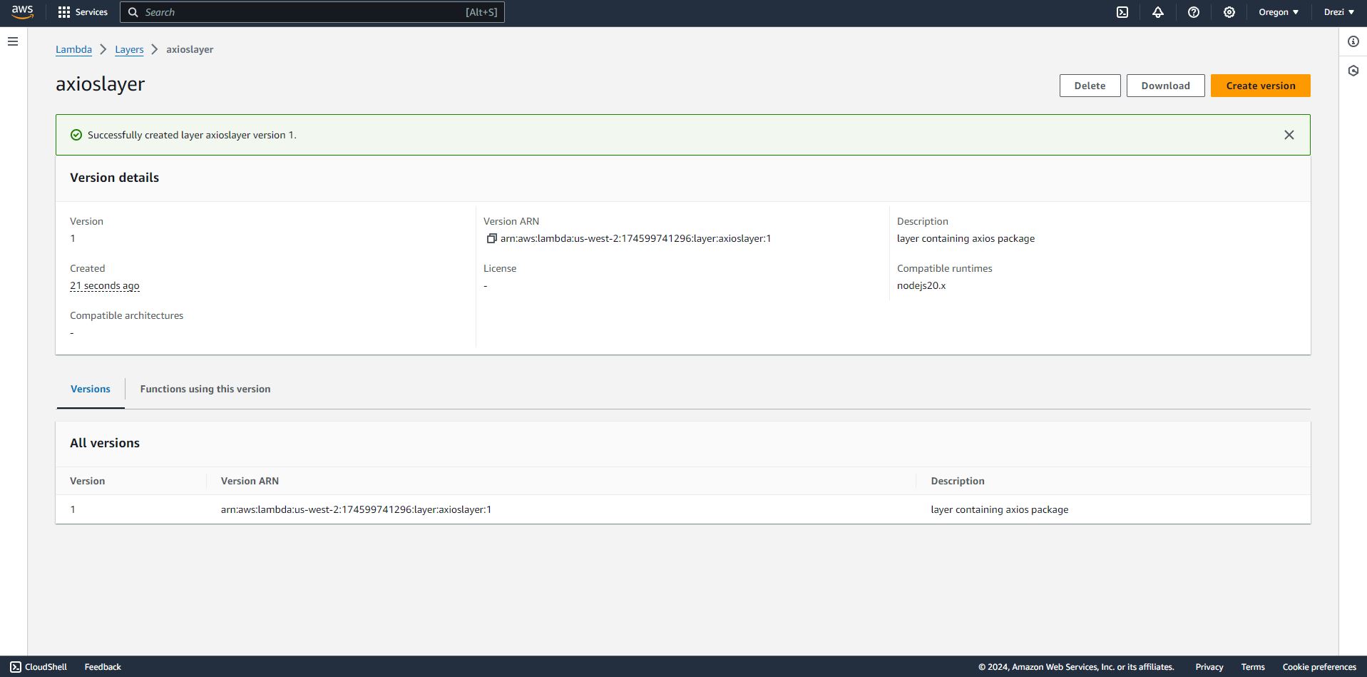The height and width of the screenshot is (677, 1367).
Task: Click 'layer containing axios package' in table row
Action: [x=999, y=509]
